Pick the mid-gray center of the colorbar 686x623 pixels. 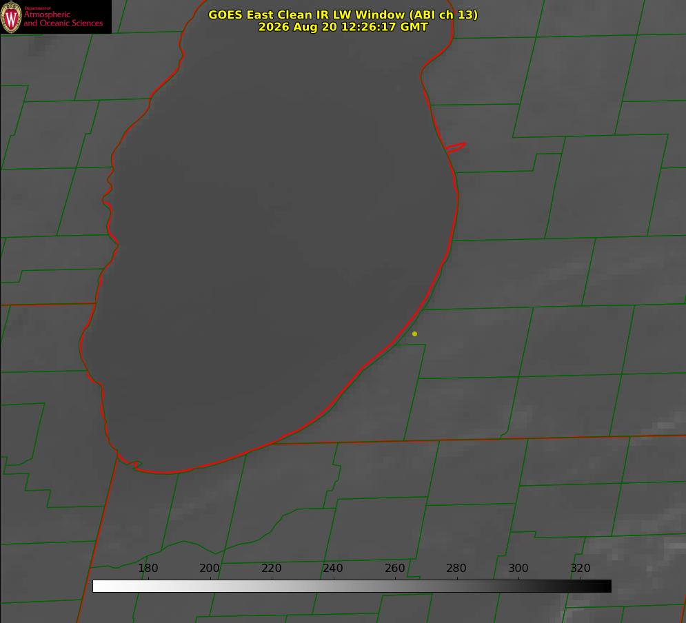click(x=352, y=586)
